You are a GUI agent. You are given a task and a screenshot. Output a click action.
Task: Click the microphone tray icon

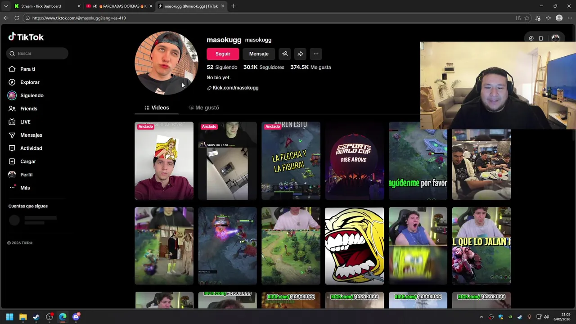click(x=529, y=317)
